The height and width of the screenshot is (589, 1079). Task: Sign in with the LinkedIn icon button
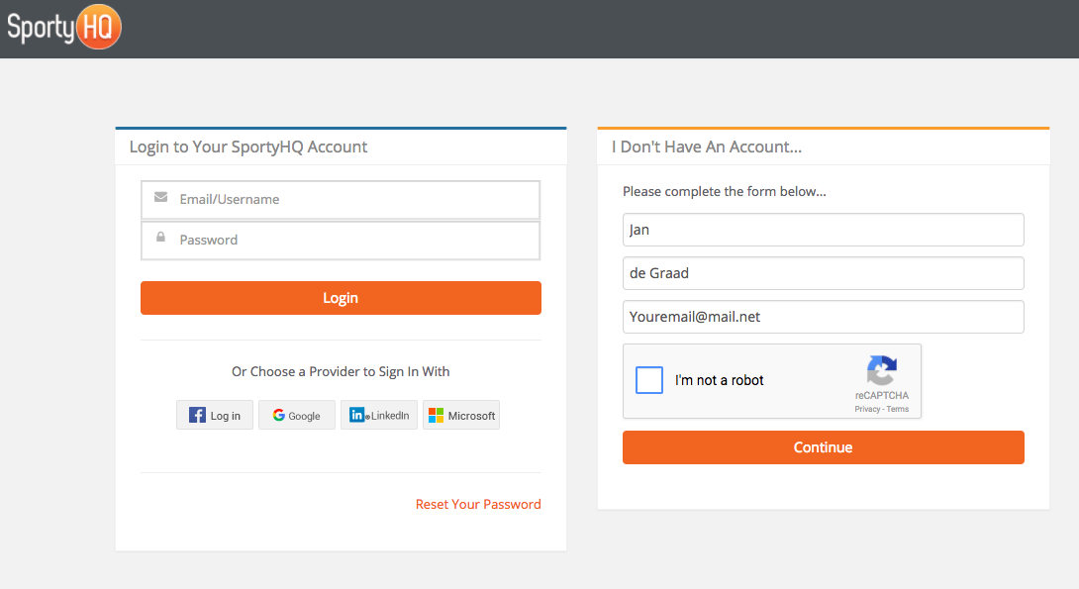[379, 415]
